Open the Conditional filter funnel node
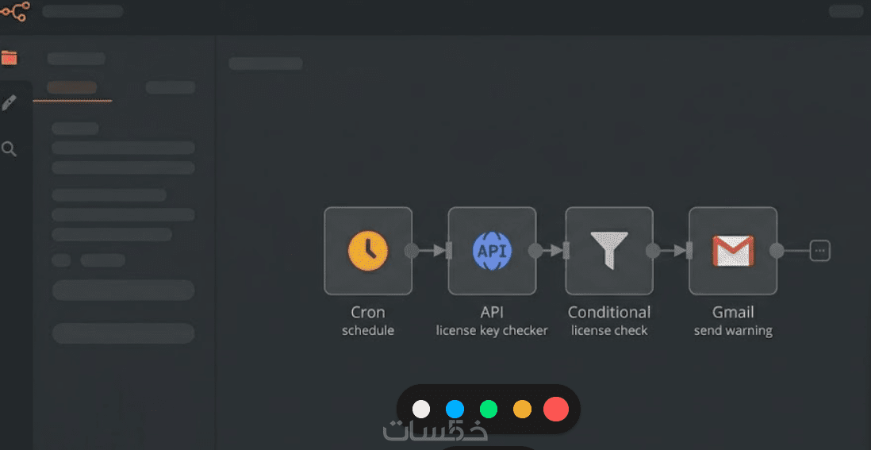 pyautogui.click(x=609, y=251)
